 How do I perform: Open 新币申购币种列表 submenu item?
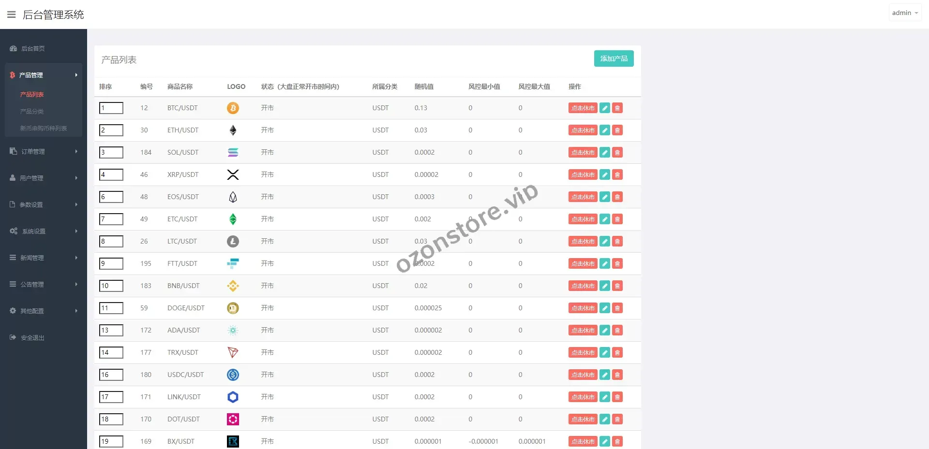[44, 129]
